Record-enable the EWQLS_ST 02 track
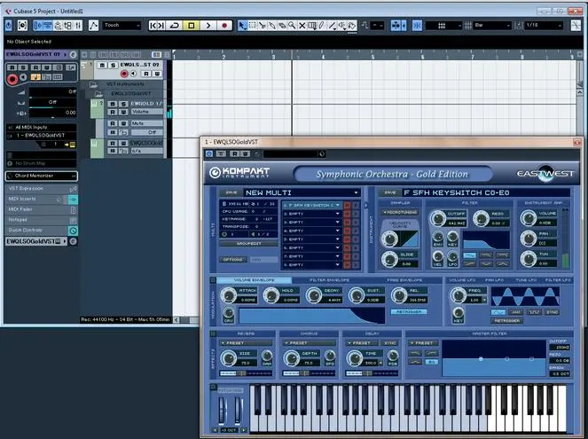This screenshot has height=439, width=588. click(x=124, y=74)
